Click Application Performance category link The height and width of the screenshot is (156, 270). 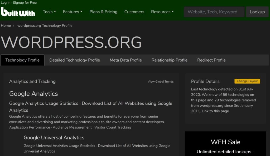(x=30, y=128)
